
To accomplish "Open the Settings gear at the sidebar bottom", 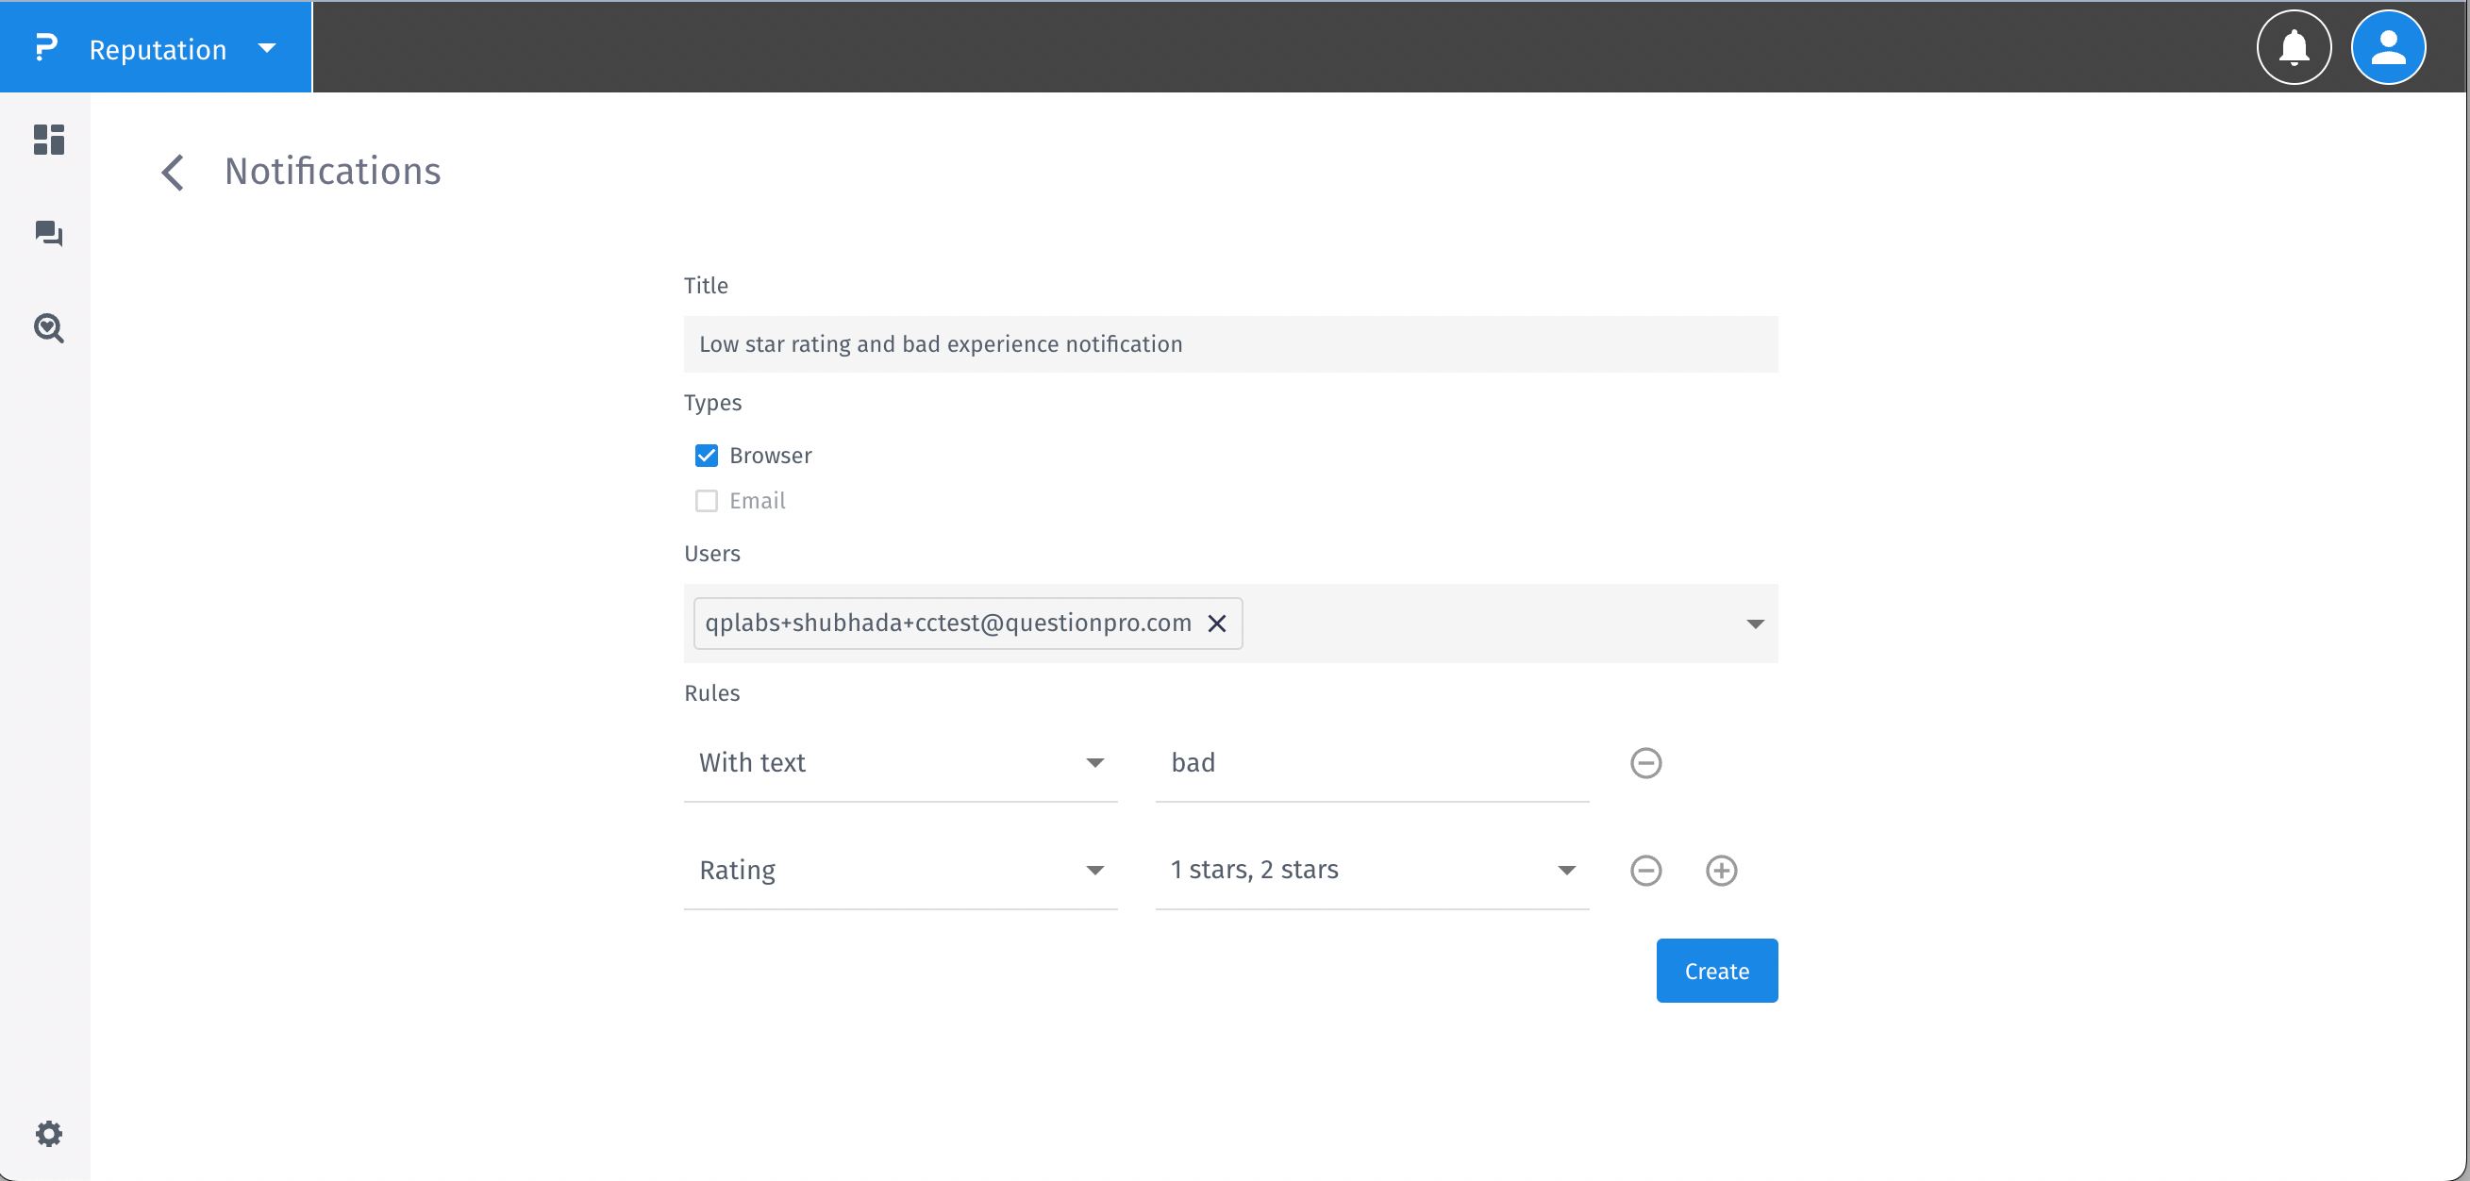I will [x=48, y=1133].
